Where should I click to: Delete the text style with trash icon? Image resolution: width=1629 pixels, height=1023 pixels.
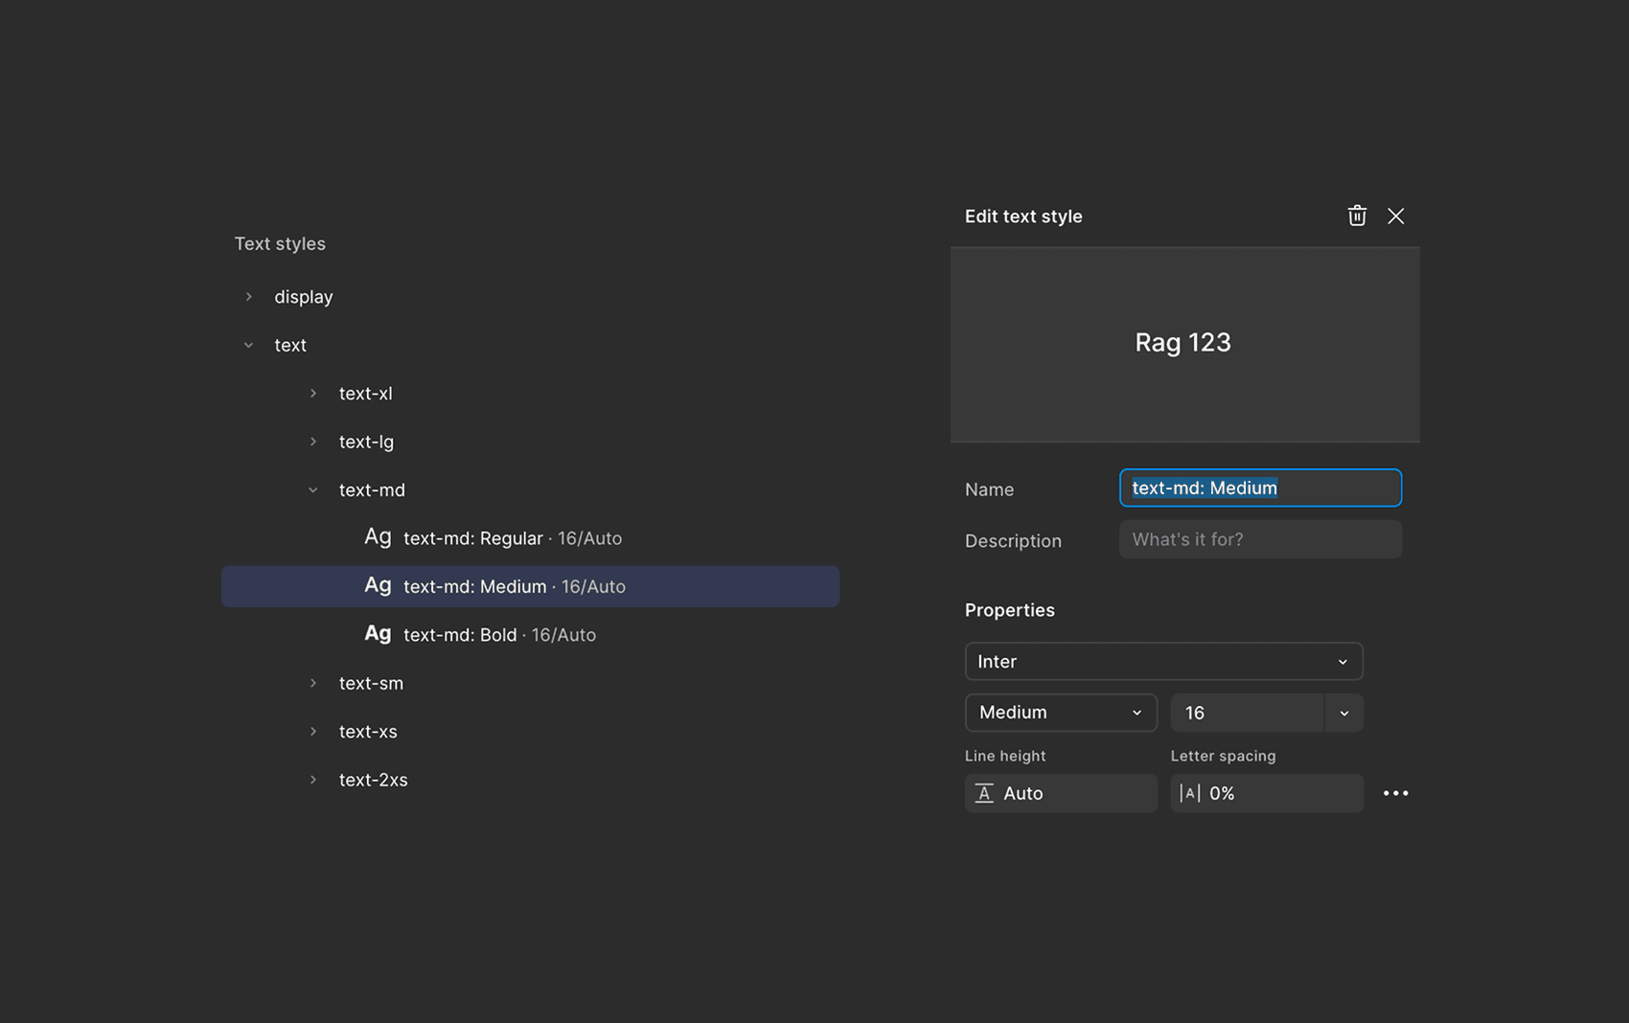[x=1357, y=216]
